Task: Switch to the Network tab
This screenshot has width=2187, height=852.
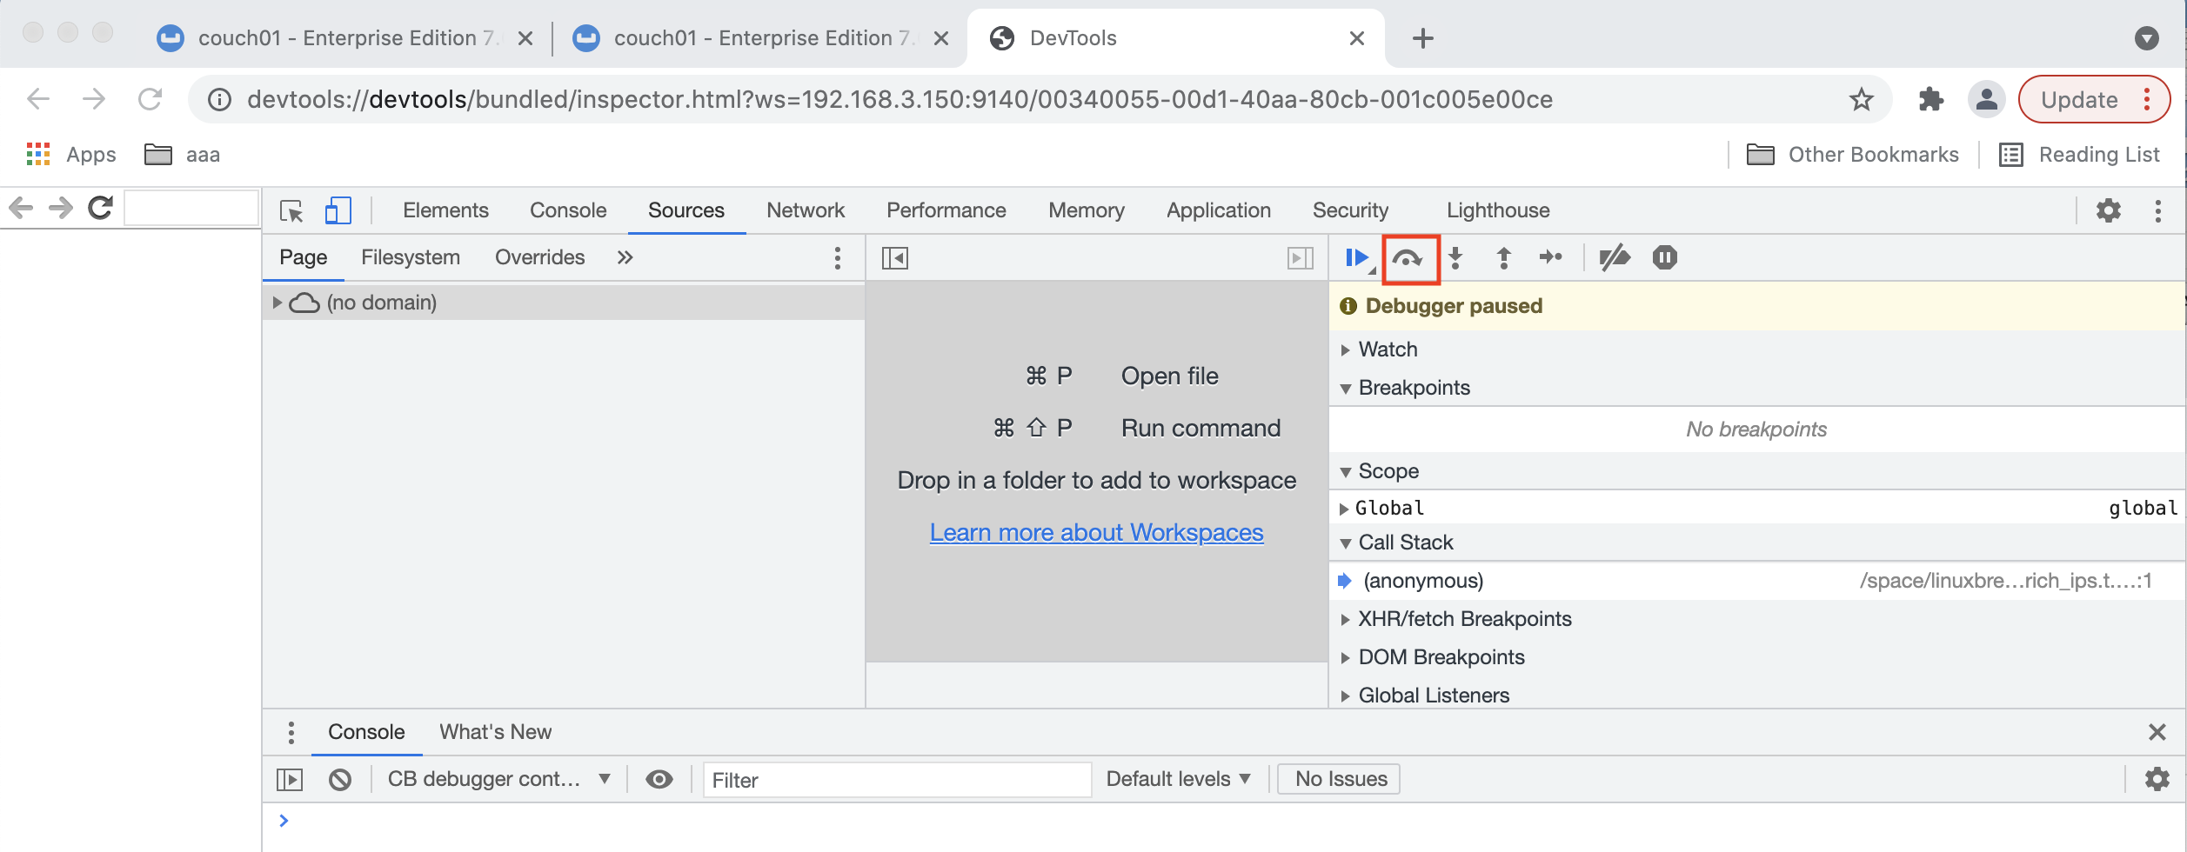Action: (x=805, y=210)
